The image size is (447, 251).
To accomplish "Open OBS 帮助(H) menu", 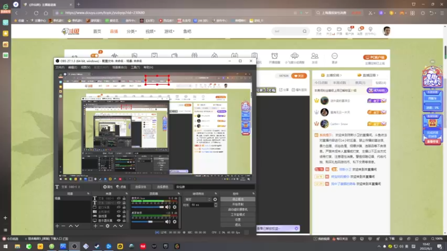I will (x=148, y=67).
